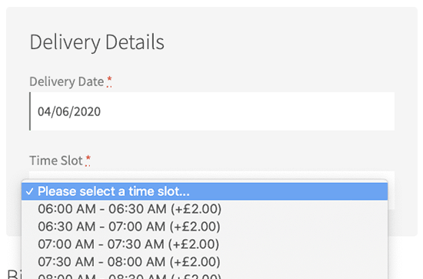
Task: Click the partially hidden heading below the panel
Action: pyautogui.click(x=14, y=274)
